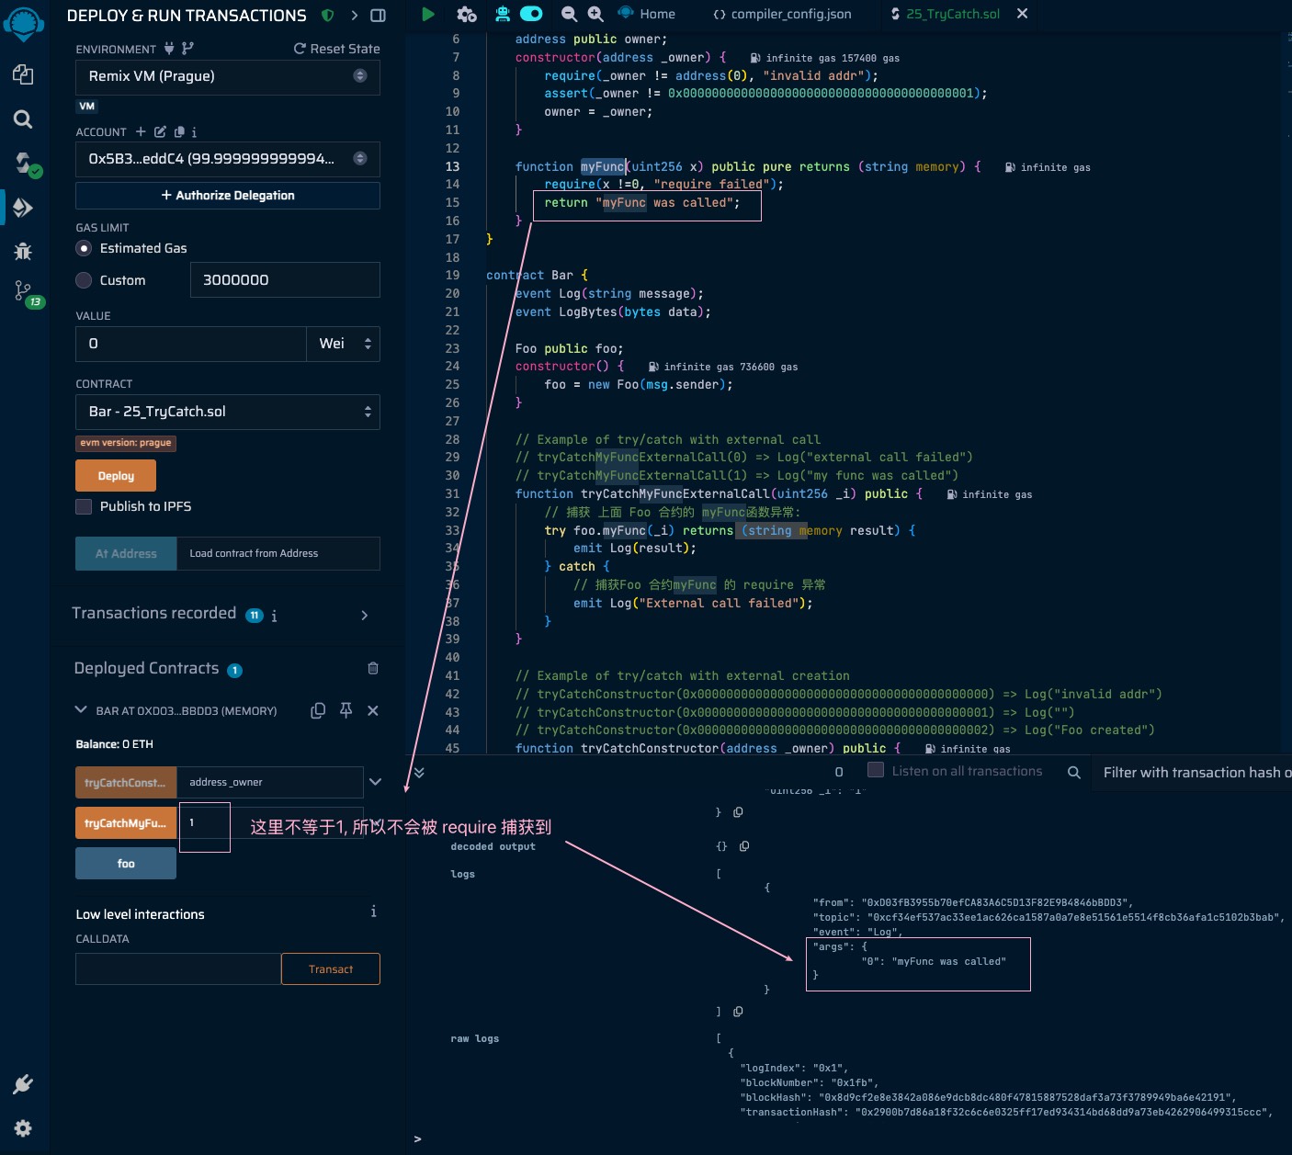Screen dimensions: 1292x1155
Task: Select the file explorer icon in sidebar
Action: (22, 74)
